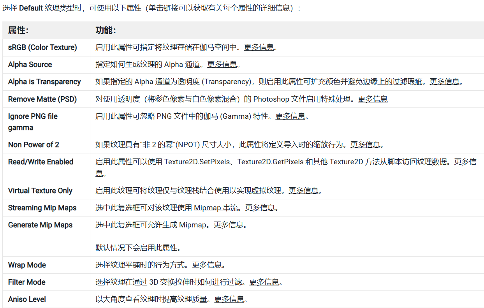Follow 更多信息 link for Wrap Mode
The width and height of the screenshot is (484, 308).
(x=207, y=265)
